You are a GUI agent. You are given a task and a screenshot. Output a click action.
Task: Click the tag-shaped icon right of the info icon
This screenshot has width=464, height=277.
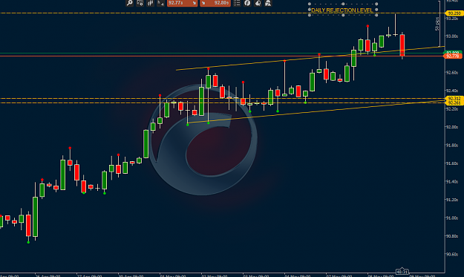258,3
